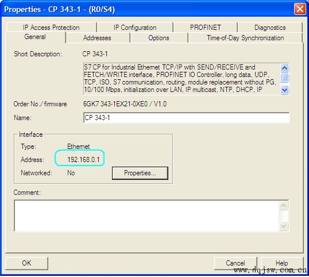Click the Name input field
Screen dimensions: 309x277
tap(187, 118)
